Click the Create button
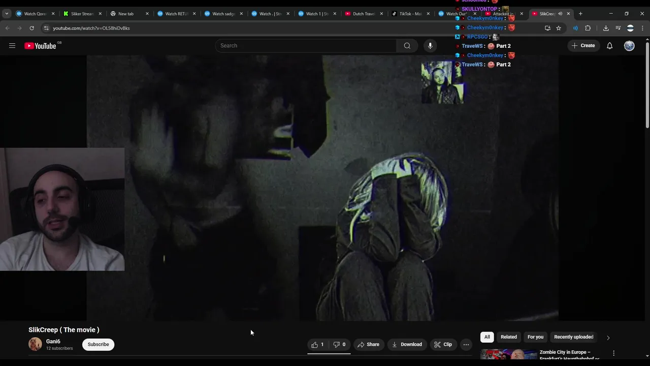Viewport: 650px width, 366px height. coord(583,46)
